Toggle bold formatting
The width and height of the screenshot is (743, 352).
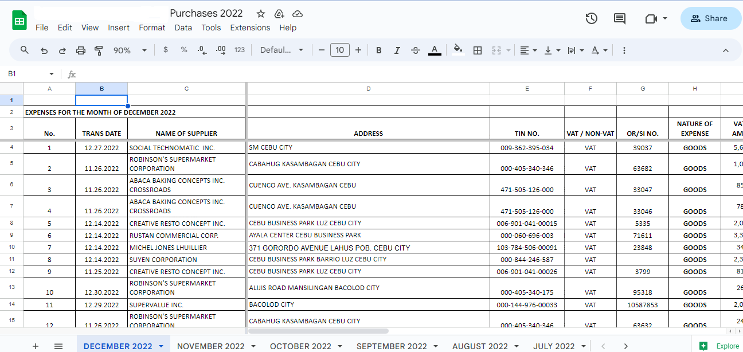tap(378, 50)
